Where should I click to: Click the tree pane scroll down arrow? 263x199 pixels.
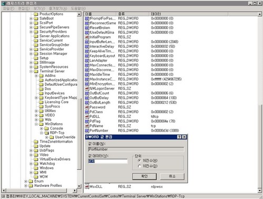[79, 186]
